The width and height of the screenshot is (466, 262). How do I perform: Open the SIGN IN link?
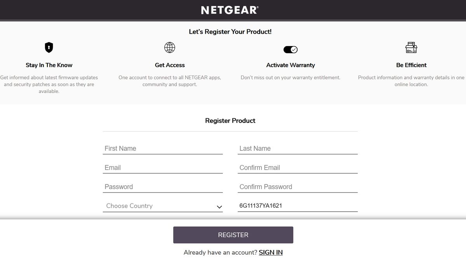(x=271, y=252)
